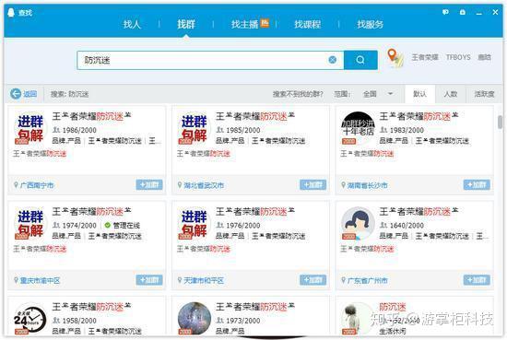Open the 找服务 tab
507x340 pixels.
(x=370, y=24)
